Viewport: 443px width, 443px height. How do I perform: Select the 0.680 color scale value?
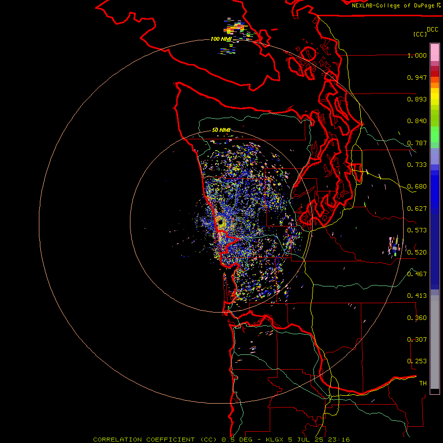[x=417, y=187]
